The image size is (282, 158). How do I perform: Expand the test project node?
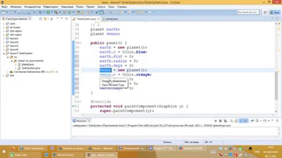click(x=4, y=75)
